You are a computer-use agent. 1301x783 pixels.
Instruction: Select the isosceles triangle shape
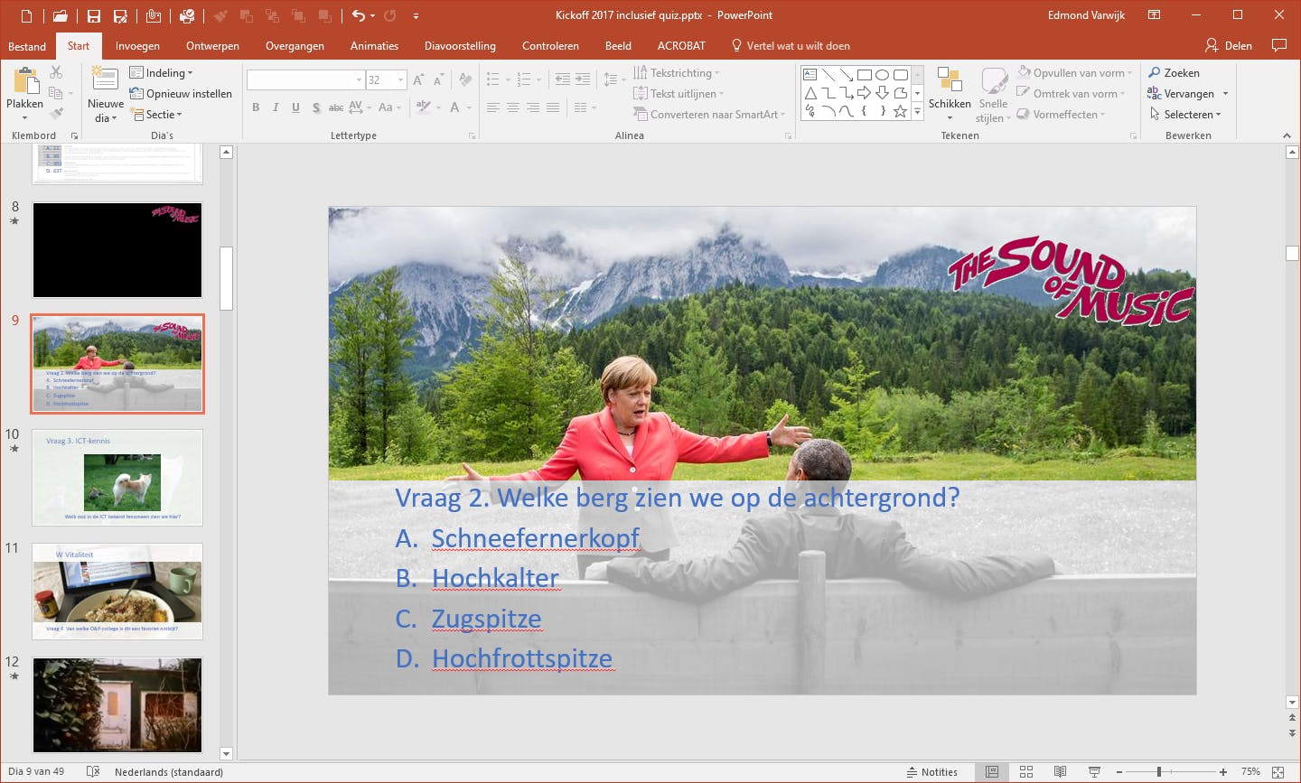(x=810, y=93)
